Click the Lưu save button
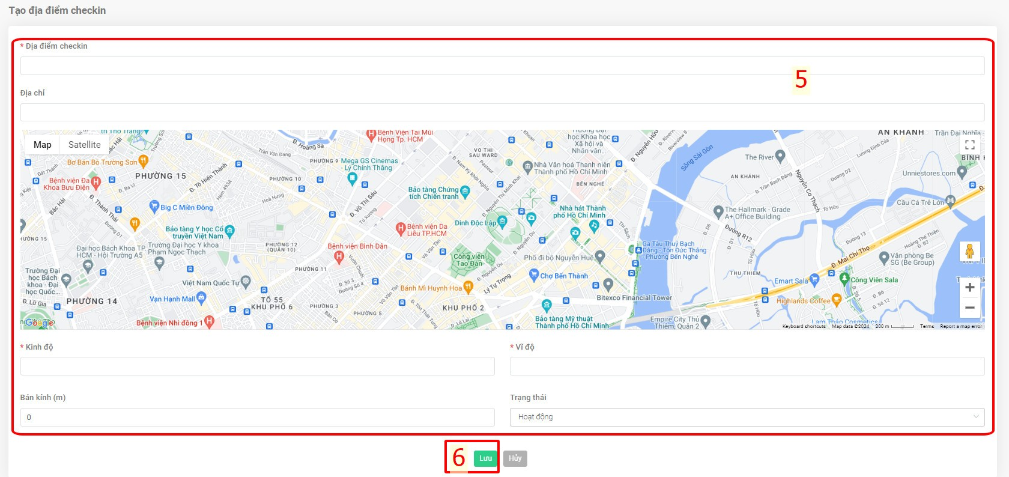The image size is (1009, 477). (485, 458)
